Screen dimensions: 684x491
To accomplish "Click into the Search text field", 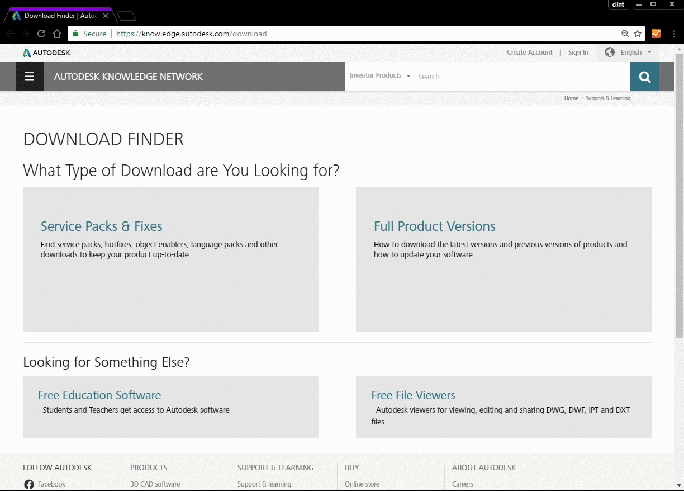I will (x=522, y=77).
